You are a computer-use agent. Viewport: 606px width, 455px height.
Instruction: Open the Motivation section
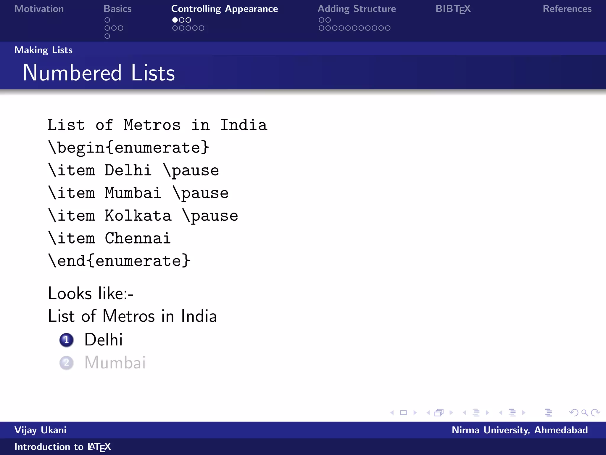[x=39, y=9]
